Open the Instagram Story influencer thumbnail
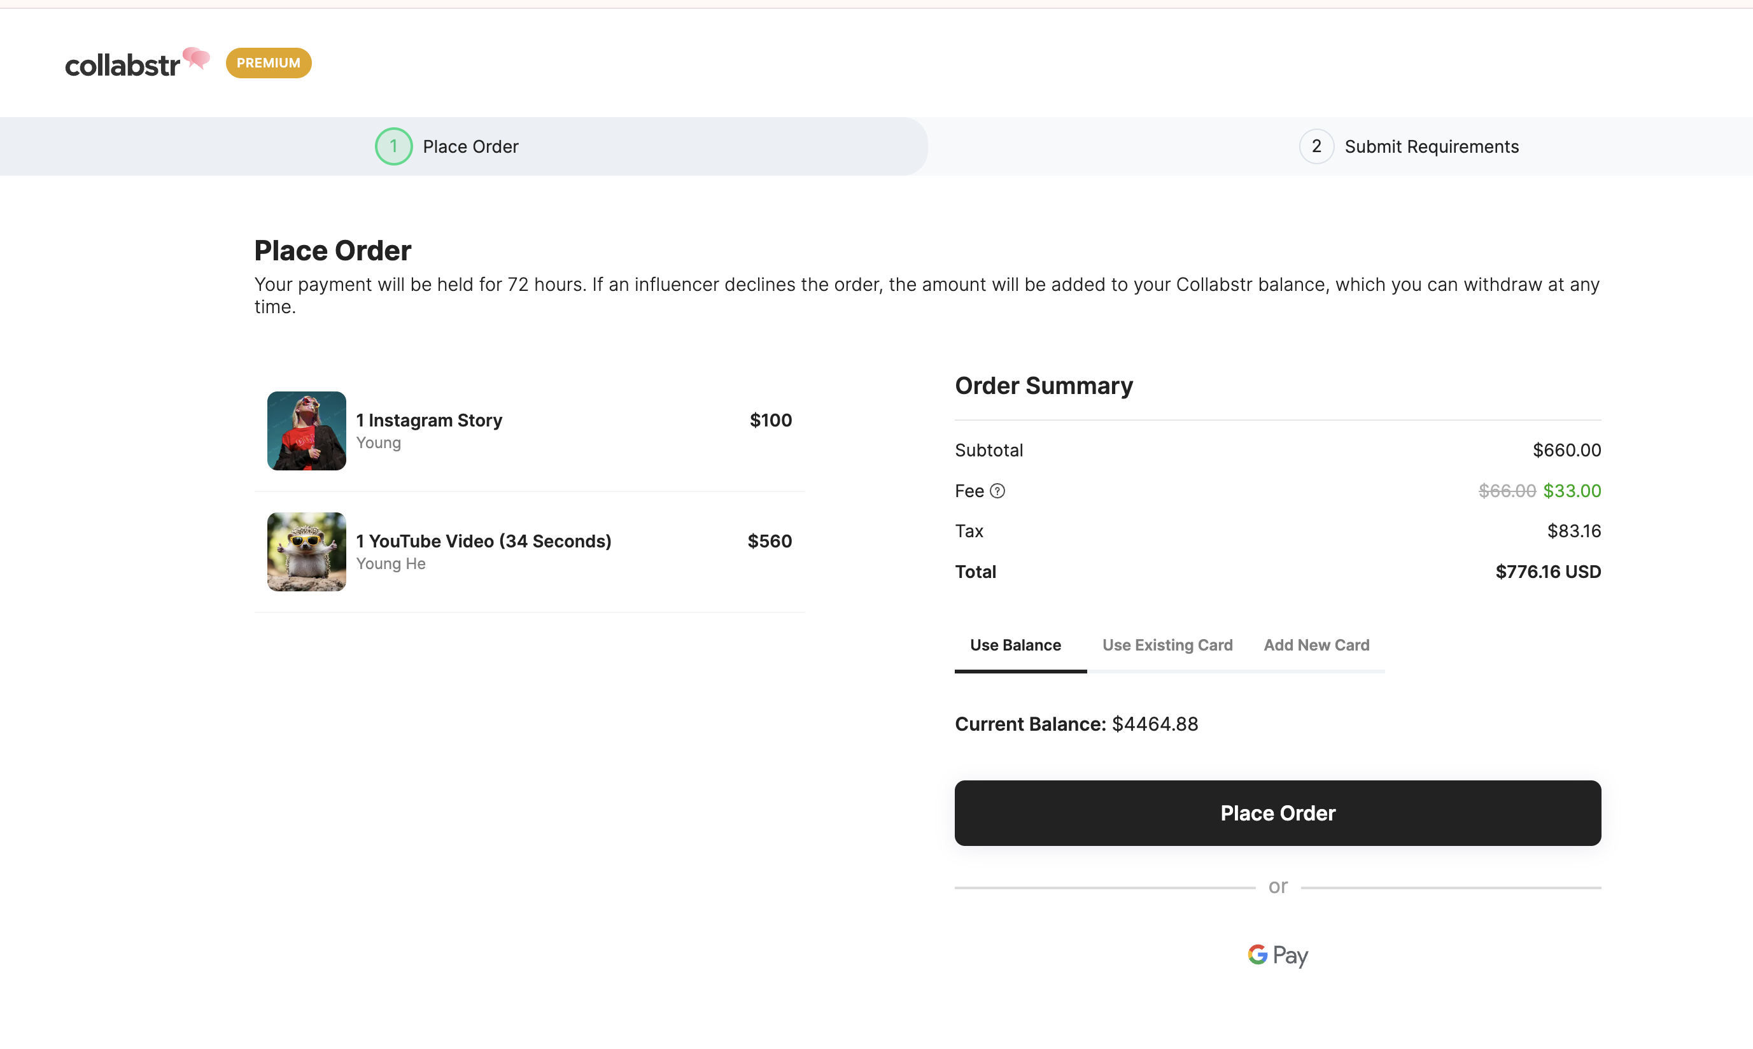Viewport: 1753px width, 1049px height. point(307,430)
